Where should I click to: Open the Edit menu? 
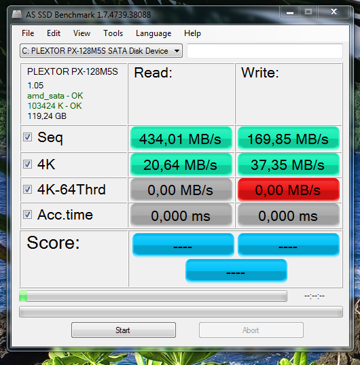pos(54,33)
